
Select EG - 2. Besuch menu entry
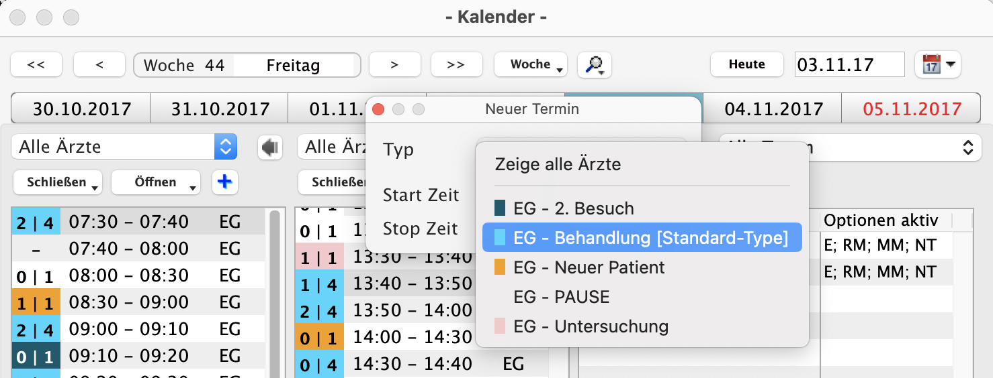point(573,208)
